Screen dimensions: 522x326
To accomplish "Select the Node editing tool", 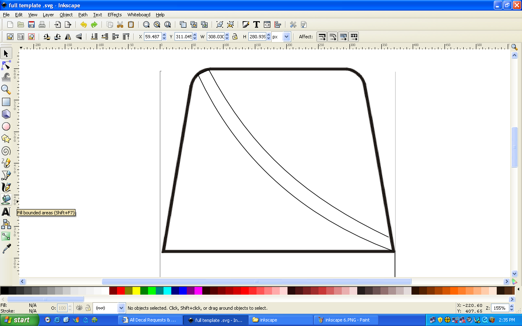I will [6, 65].
